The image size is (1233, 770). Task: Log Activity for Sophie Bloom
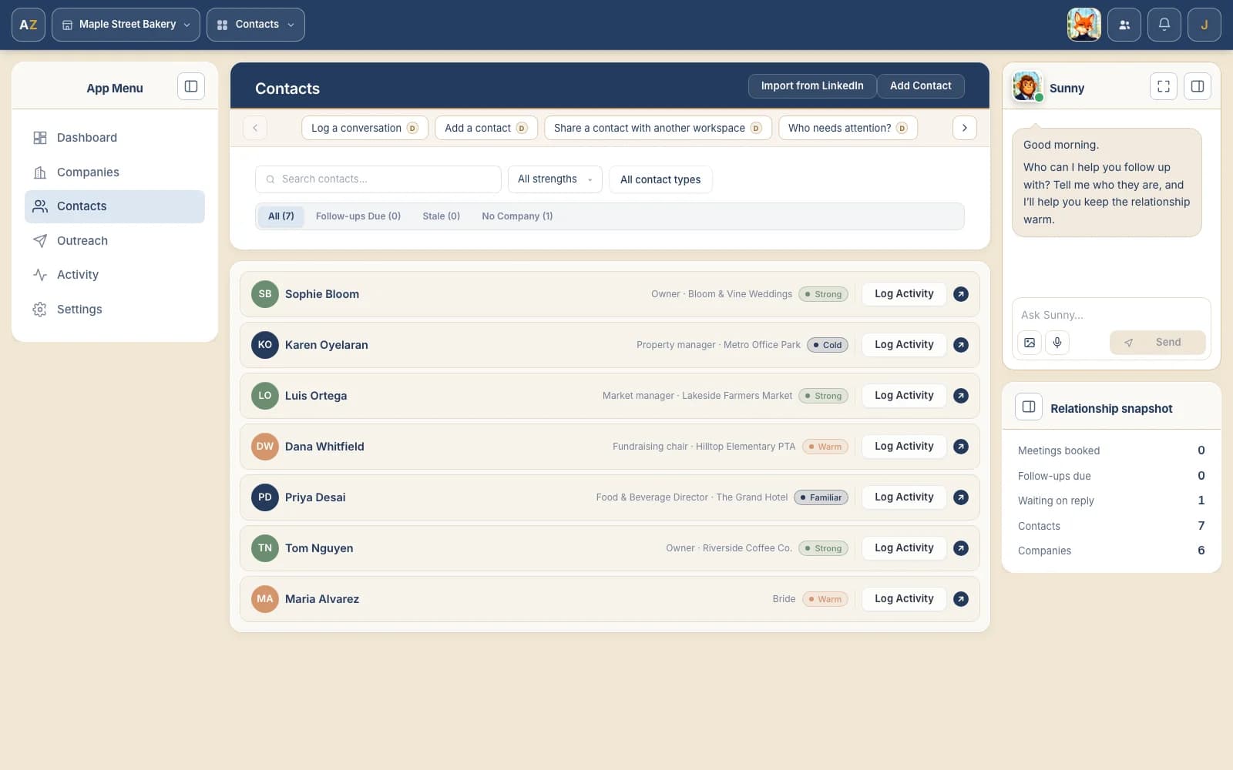click(904, 294)
